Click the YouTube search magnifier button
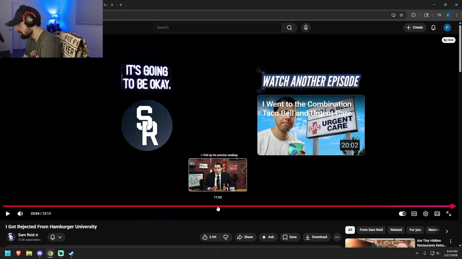The image size is (462, 259). pos(289,28)
